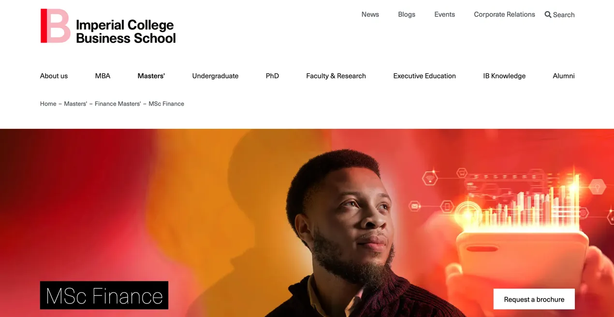Click the MSc Finance hero title
Screen dimensions: 614x317
104,295
